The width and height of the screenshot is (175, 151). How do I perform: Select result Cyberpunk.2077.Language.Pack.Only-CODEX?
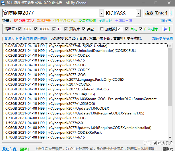click(85, 80)
